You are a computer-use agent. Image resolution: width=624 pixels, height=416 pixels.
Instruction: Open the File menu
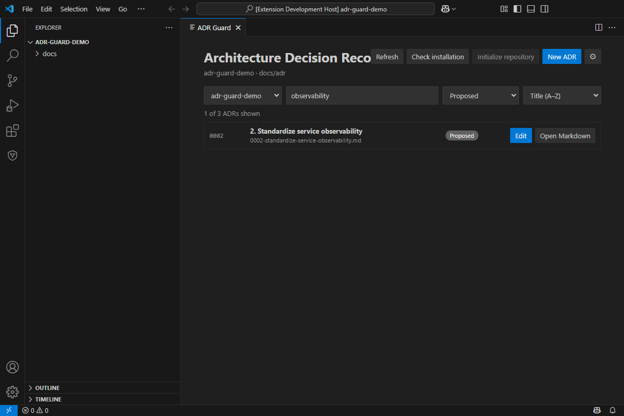(28, 9)
